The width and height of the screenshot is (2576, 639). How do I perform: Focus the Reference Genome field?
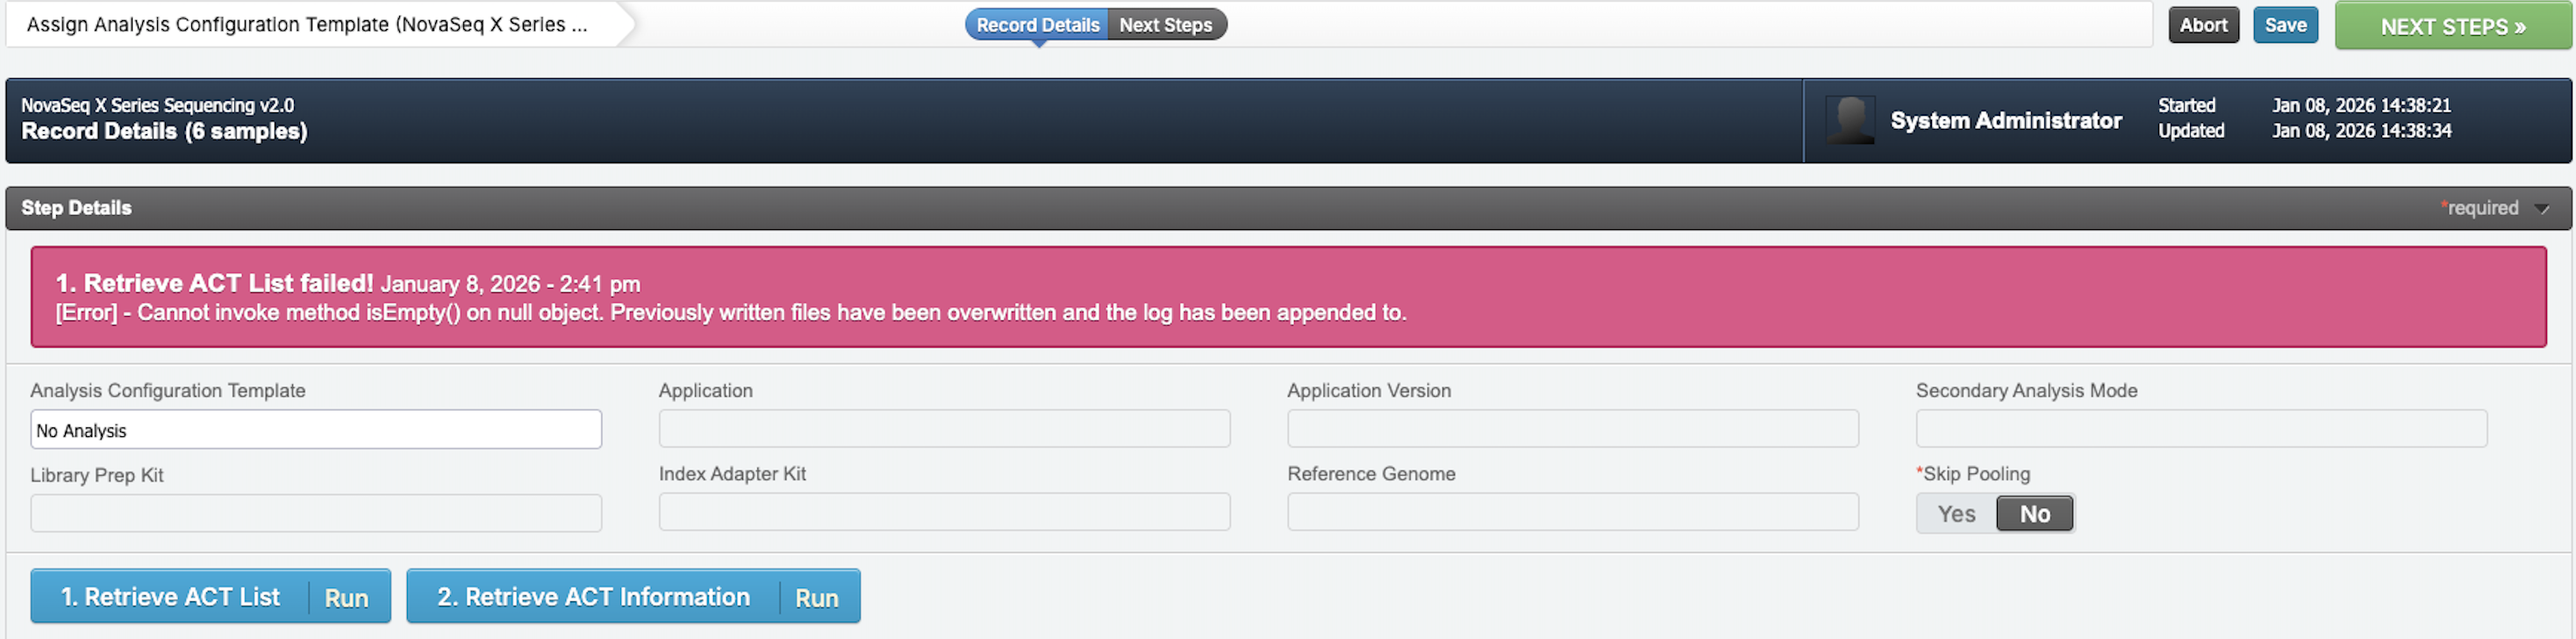pyautogui.click(x=1572, y=512)
